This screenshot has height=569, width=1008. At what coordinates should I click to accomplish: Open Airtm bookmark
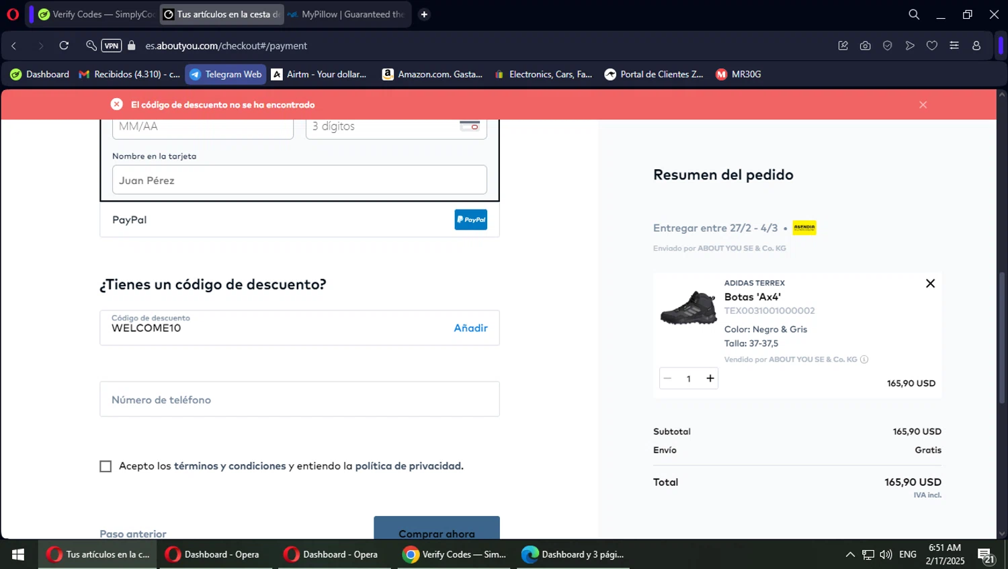[319, 75]
